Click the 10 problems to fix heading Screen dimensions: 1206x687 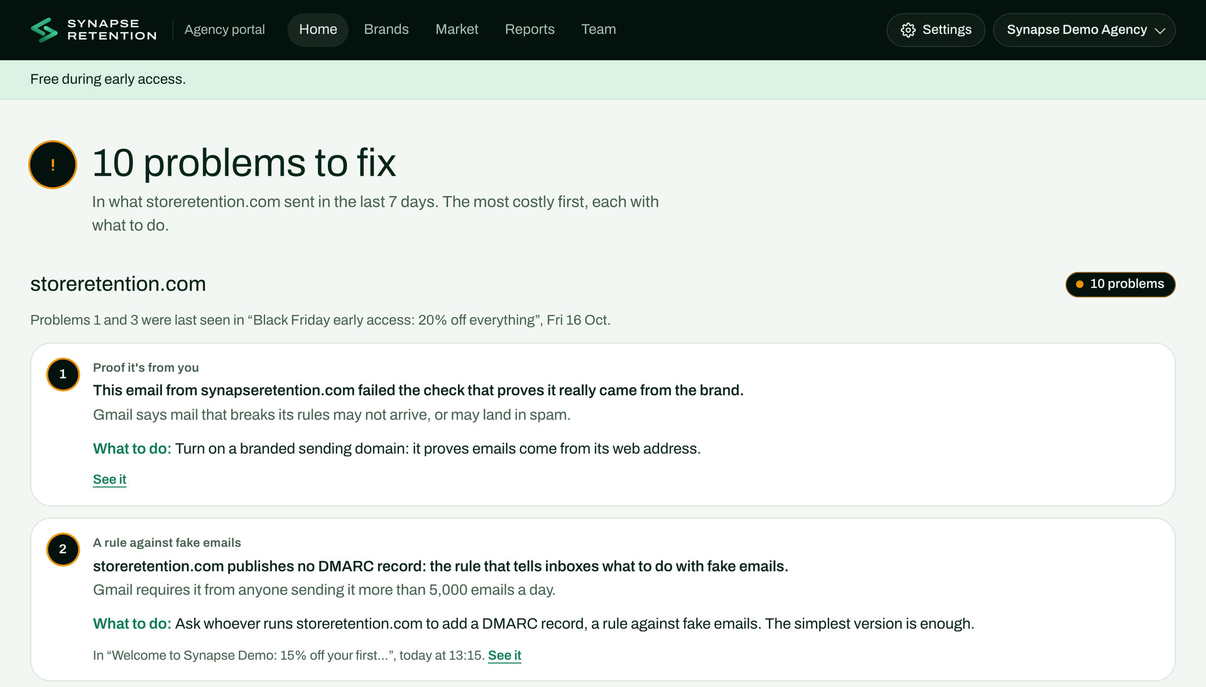click(244, 162)
